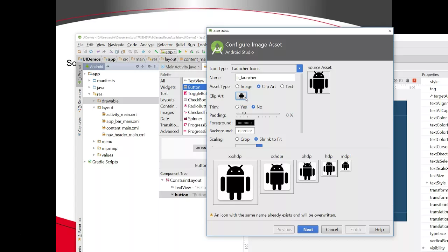The width and height of the screenshot is (448, 252).
Task: Select Widgets palette category
Action: [x=168, y=87]
